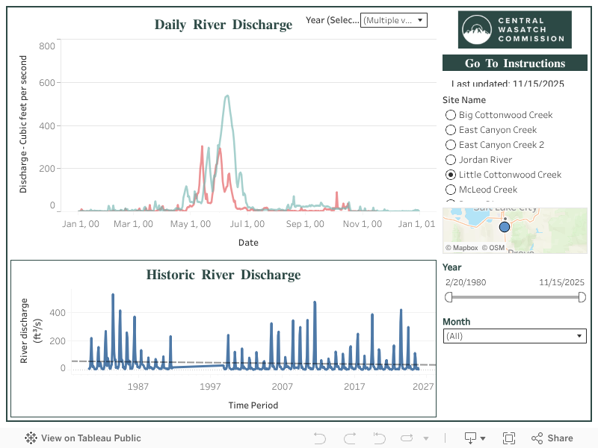Viewport: 598px width, 448px height.
Task: Select McLeod Creek radio button
Action: coord(451,190)
